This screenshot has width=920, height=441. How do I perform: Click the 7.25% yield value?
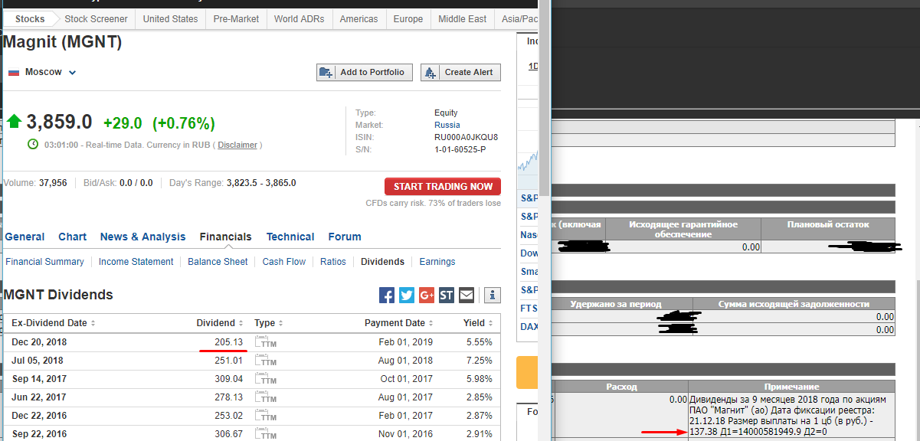(480, 361)
